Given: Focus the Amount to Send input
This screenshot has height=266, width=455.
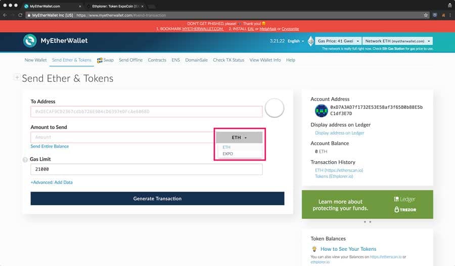Looking at the screenshot, I should tap(123, 138).
